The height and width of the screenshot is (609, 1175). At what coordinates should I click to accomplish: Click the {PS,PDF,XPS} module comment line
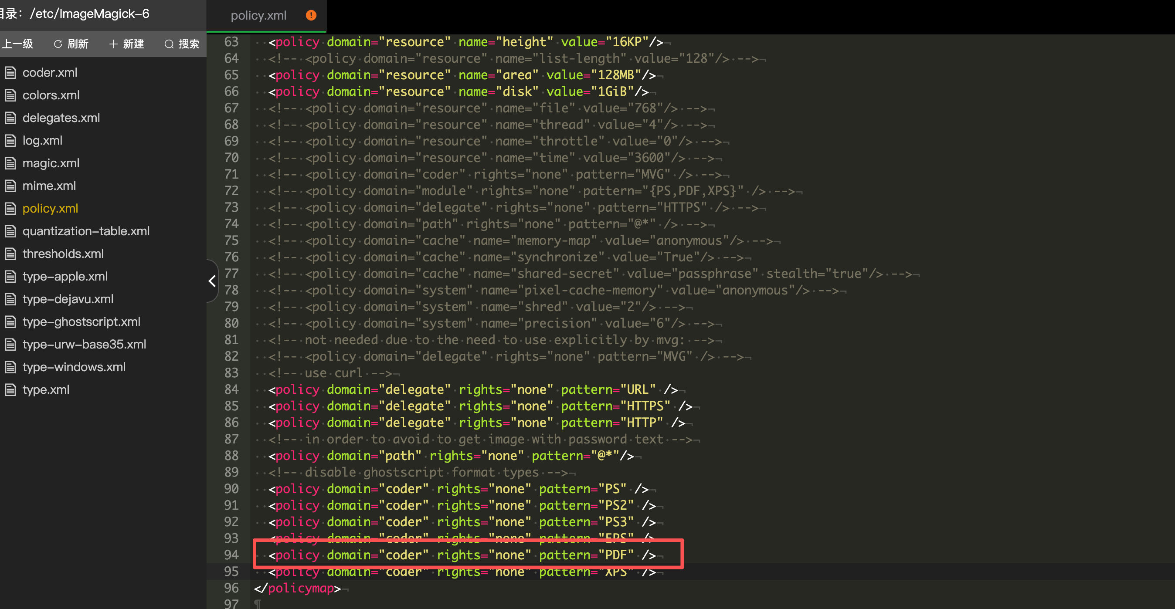(x=531, y=191)
